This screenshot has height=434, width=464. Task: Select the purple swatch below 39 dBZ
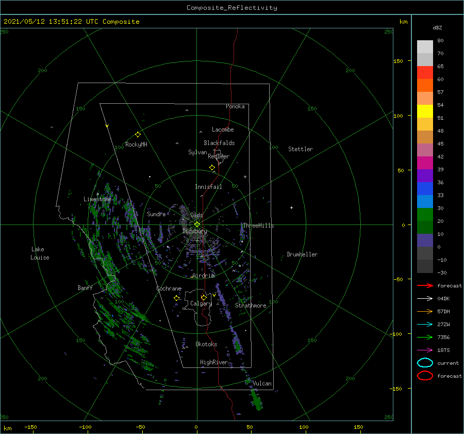[425, 175]
